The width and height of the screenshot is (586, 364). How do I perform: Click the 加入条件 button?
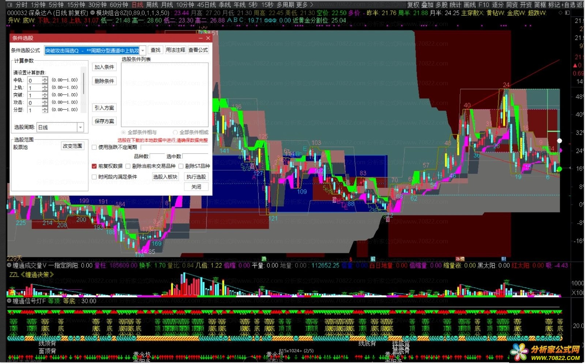coord(104,67)
